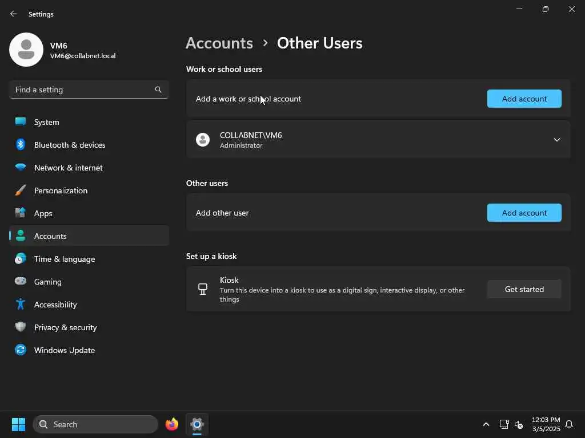Click the search magnifier in Find a setting
The width and height of the screenshot is (585, 438).
click(158, 90)
